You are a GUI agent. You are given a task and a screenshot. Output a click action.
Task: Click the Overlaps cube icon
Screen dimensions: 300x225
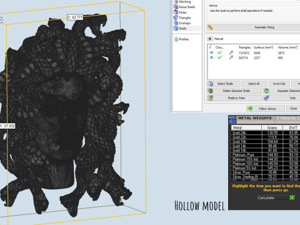(176, 23)
